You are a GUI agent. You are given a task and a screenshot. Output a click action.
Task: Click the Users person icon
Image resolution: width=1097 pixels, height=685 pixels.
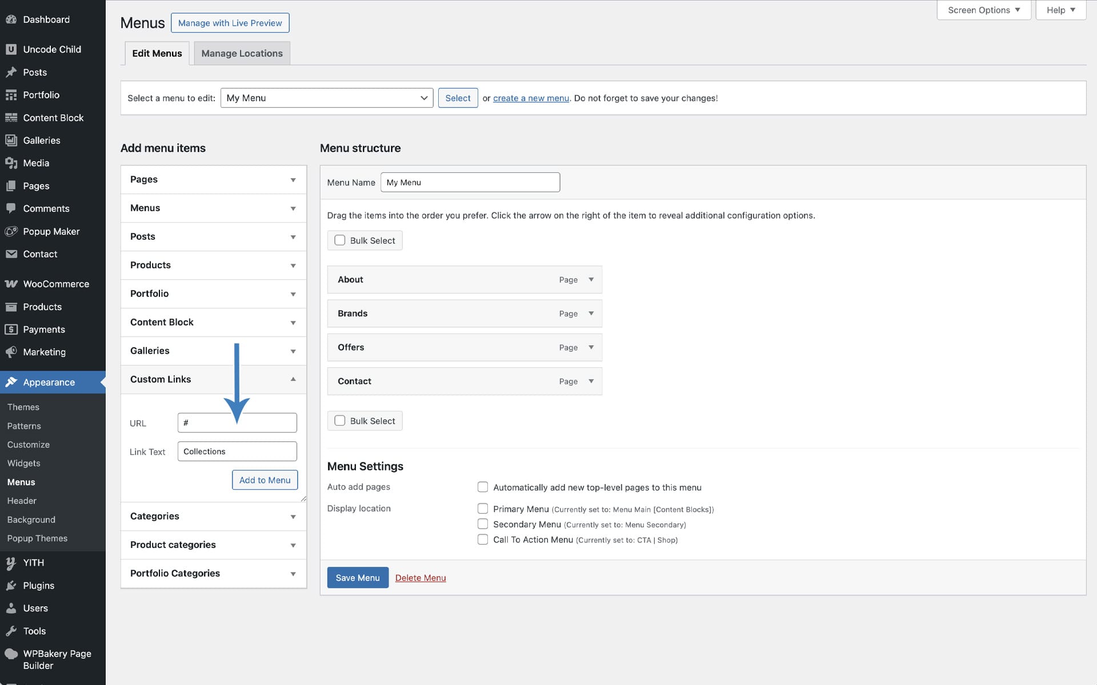coord(11,609)
